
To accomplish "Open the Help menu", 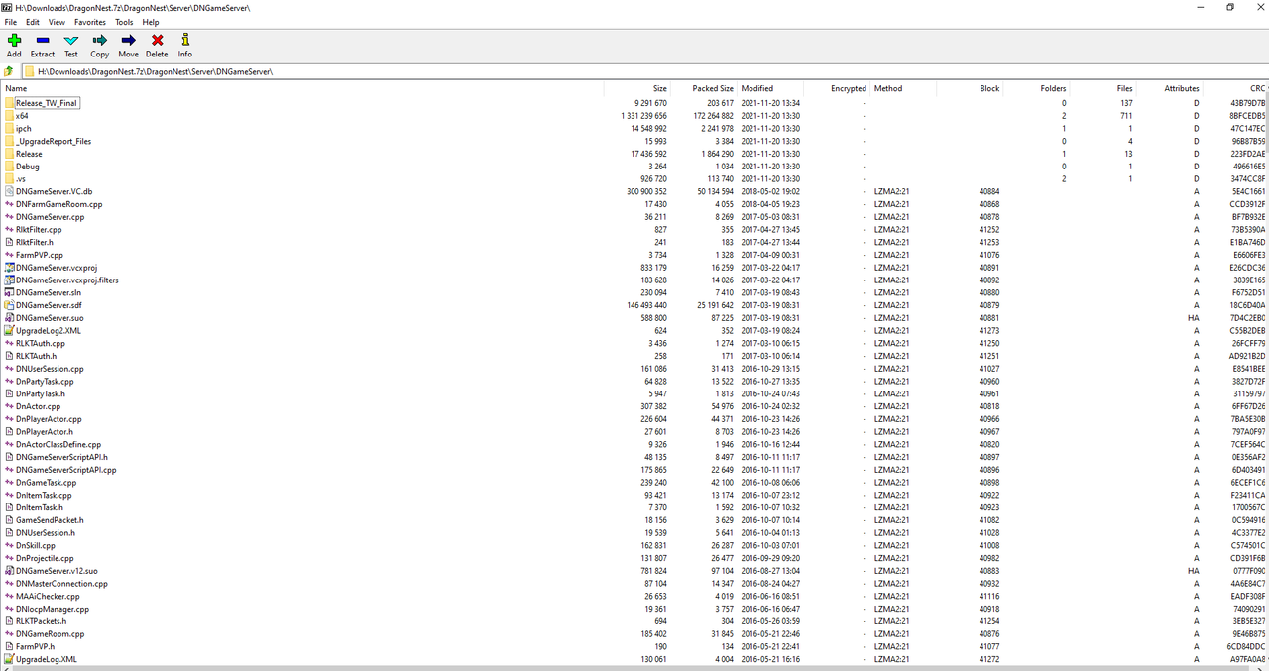I will (x=151, y=22).
